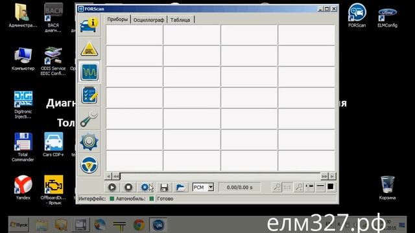This screenshot has width=415, height=233.
Task: Open Chrome from the taskbar
Action: pyautogui.click(x=139, y=225)
